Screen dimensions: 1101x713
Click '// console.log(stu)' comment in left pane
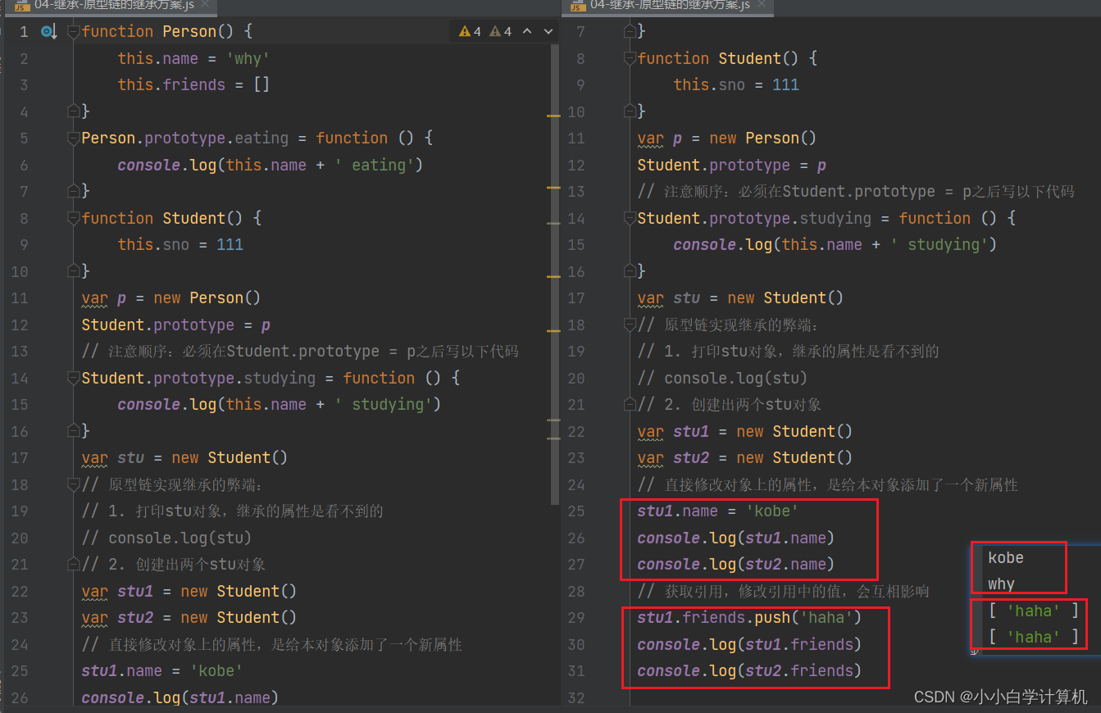point(166,538)
